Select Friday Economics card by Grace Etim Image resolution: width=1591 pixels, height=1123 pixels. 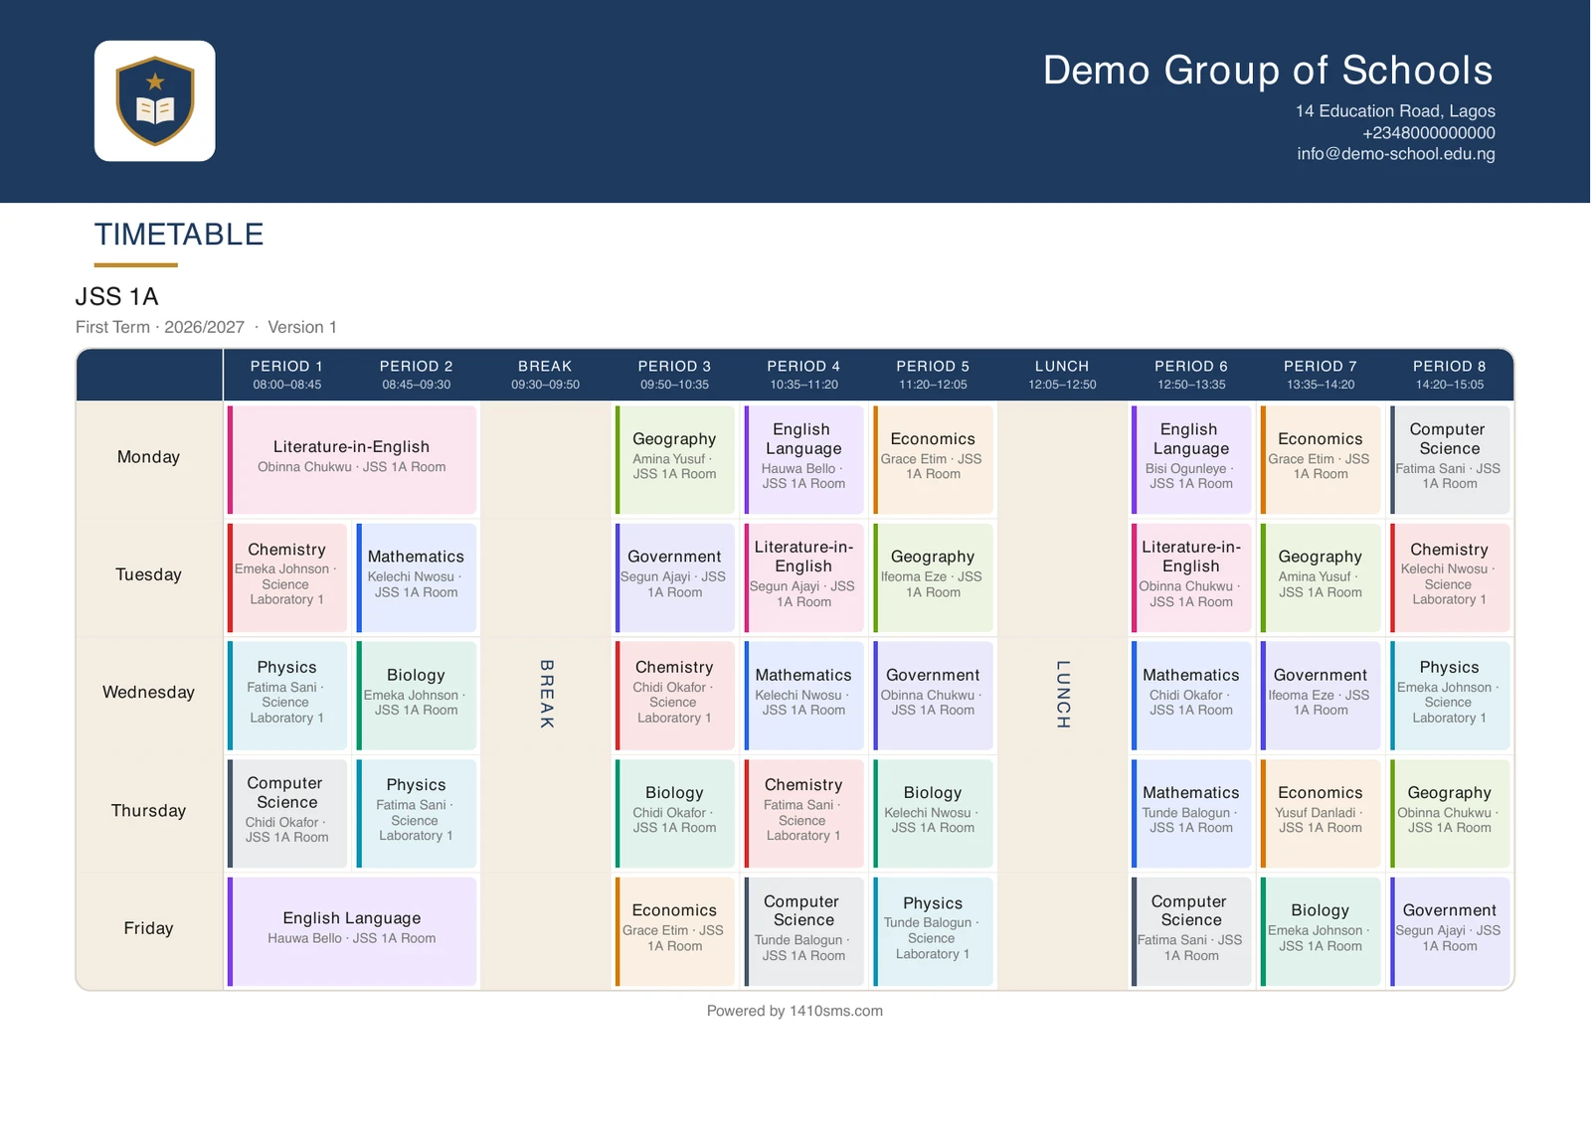[x=675, y=931]
